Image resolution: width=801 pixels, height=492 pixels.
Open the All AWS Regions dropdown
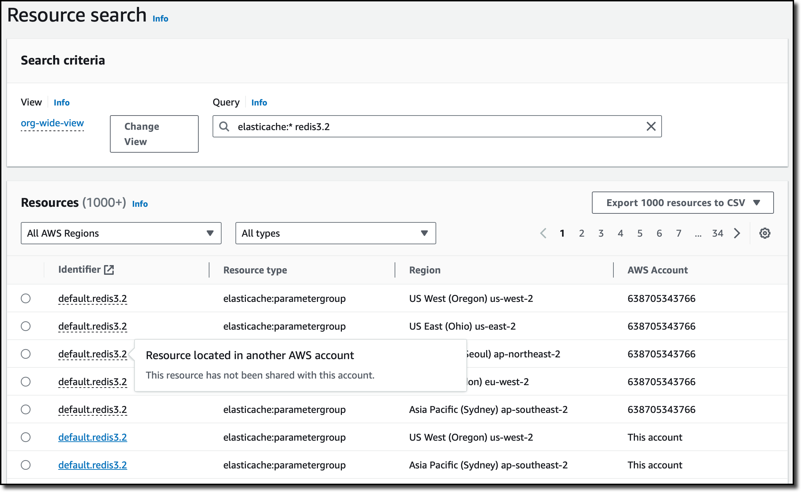(x=121, y=233)
